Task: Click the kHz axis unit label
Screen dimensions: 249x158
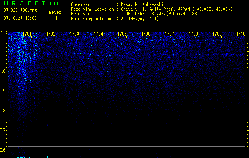Action: pyautogui.click(x=4, y=32)
